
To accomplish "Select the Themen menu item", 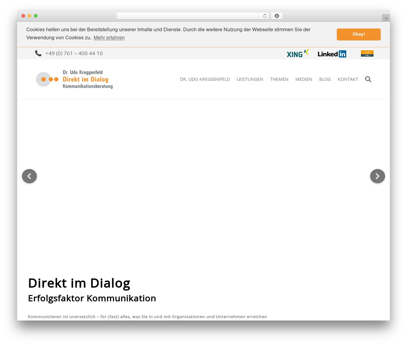I will [x=279, y=79].
